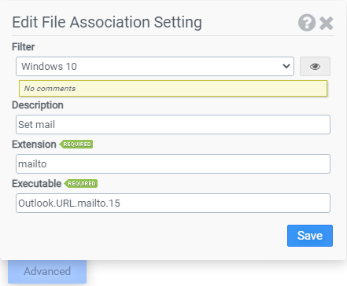Click the Executable field containing Outlook.URL.mailto.15
This screenshot has width=347, height=286.
pyautogui.click(x=173, y=203)
